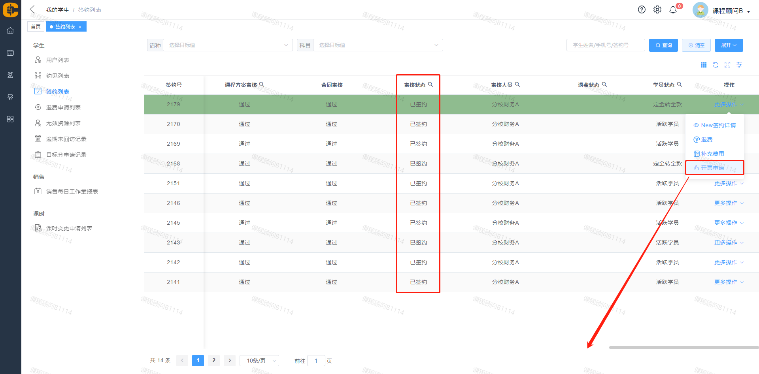Click the back arrow in header

point(32,9)
